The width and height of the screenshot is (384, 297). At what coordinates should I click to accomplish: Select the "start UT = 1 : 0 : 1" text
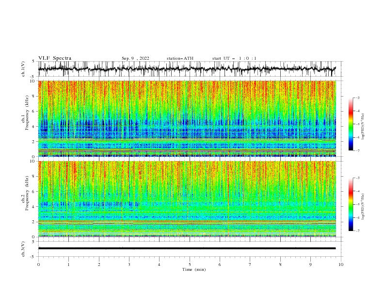point(234,58)
